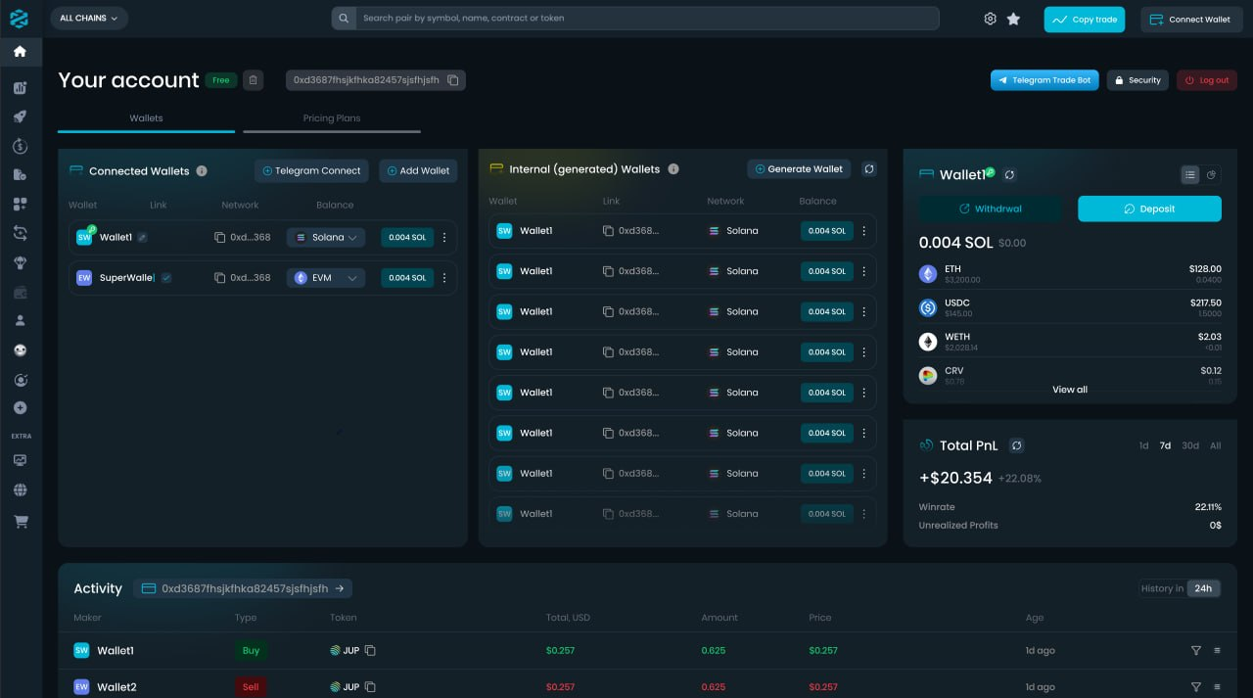This screenshot has height=698, width=1253.
Task: Open View all tokens link
Action: pyautogui.click(x=1070, y=390)
